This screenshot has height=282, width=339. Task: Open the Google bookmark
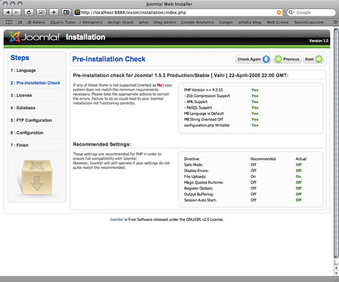point(226,22)
